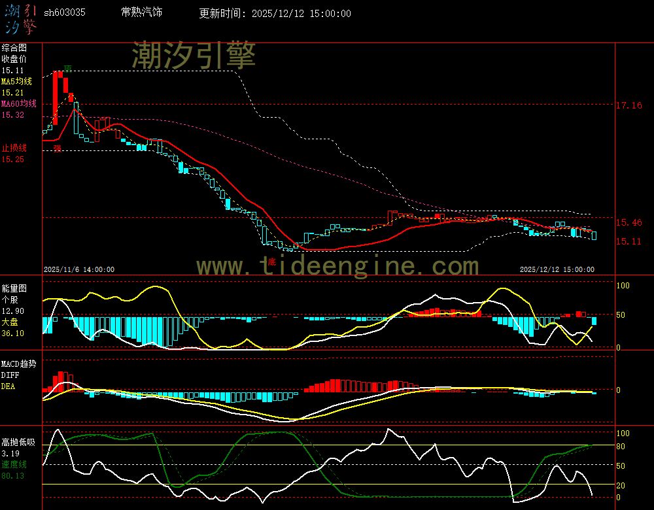
Task: Click the 2025/12/12 15:00:00 timeline label
Action: tap(558, 269)
